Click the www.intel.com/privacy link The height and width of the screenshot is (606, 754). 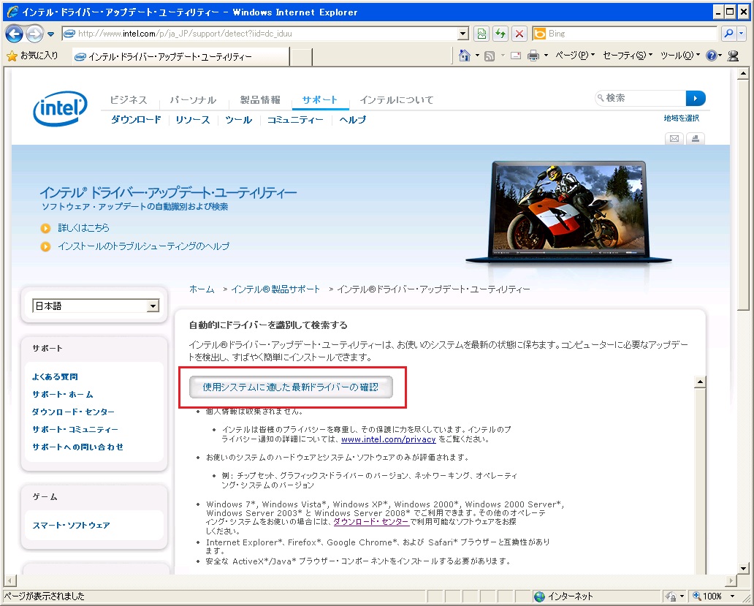[389, 439]
